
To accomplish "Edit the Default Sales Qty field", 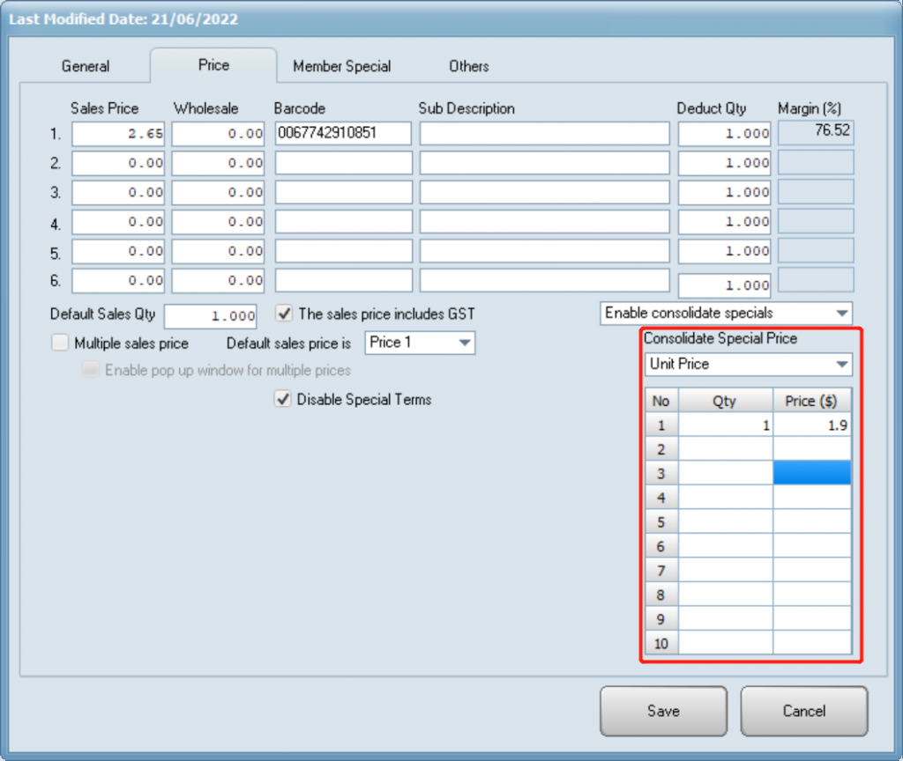I will point(211,315).
